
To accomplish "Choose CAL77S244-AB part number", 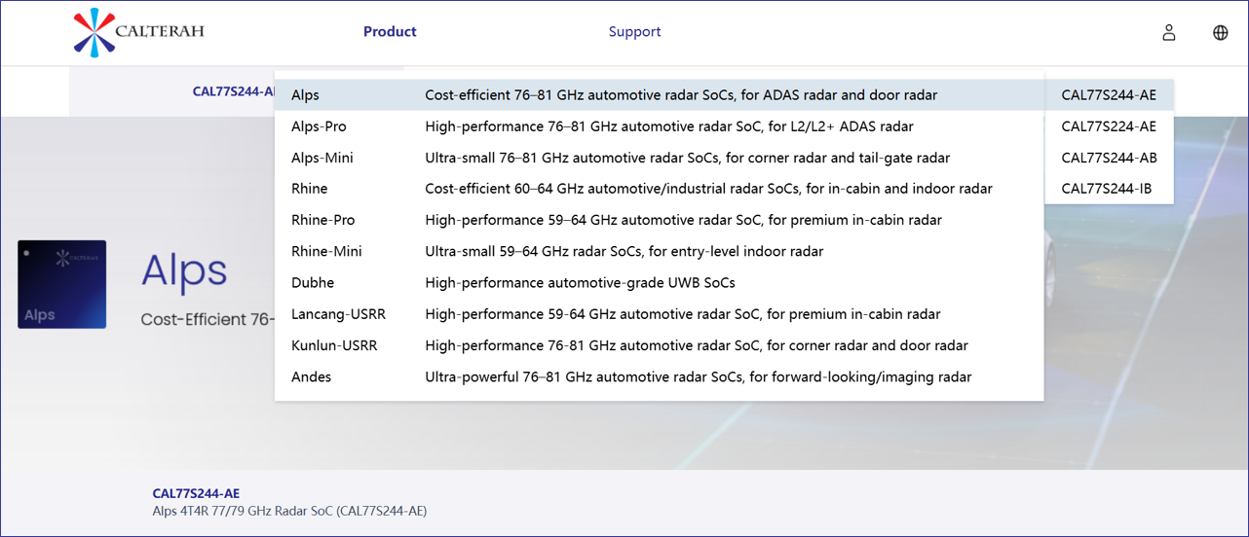I will pos(1109,158).
